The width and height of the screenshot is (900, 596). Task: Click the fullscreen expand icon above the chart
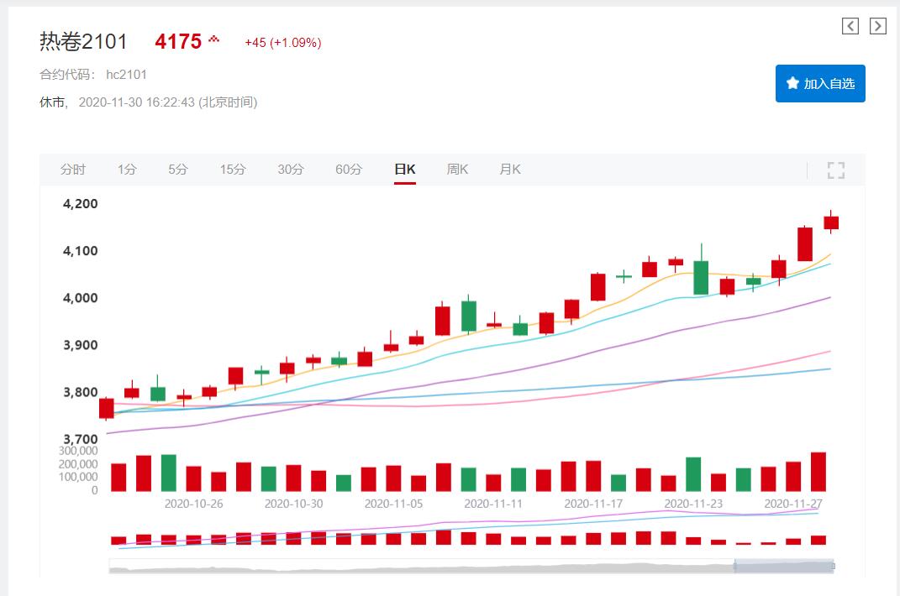(x=836, y=170)
